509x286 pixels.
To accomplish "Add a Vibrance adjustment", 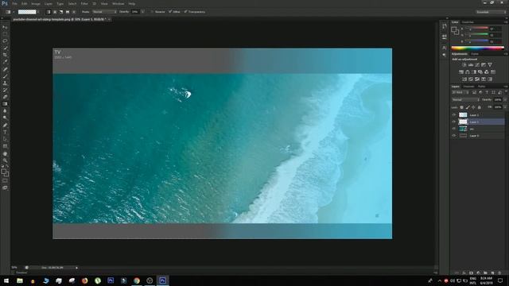I will pos(490,65).
